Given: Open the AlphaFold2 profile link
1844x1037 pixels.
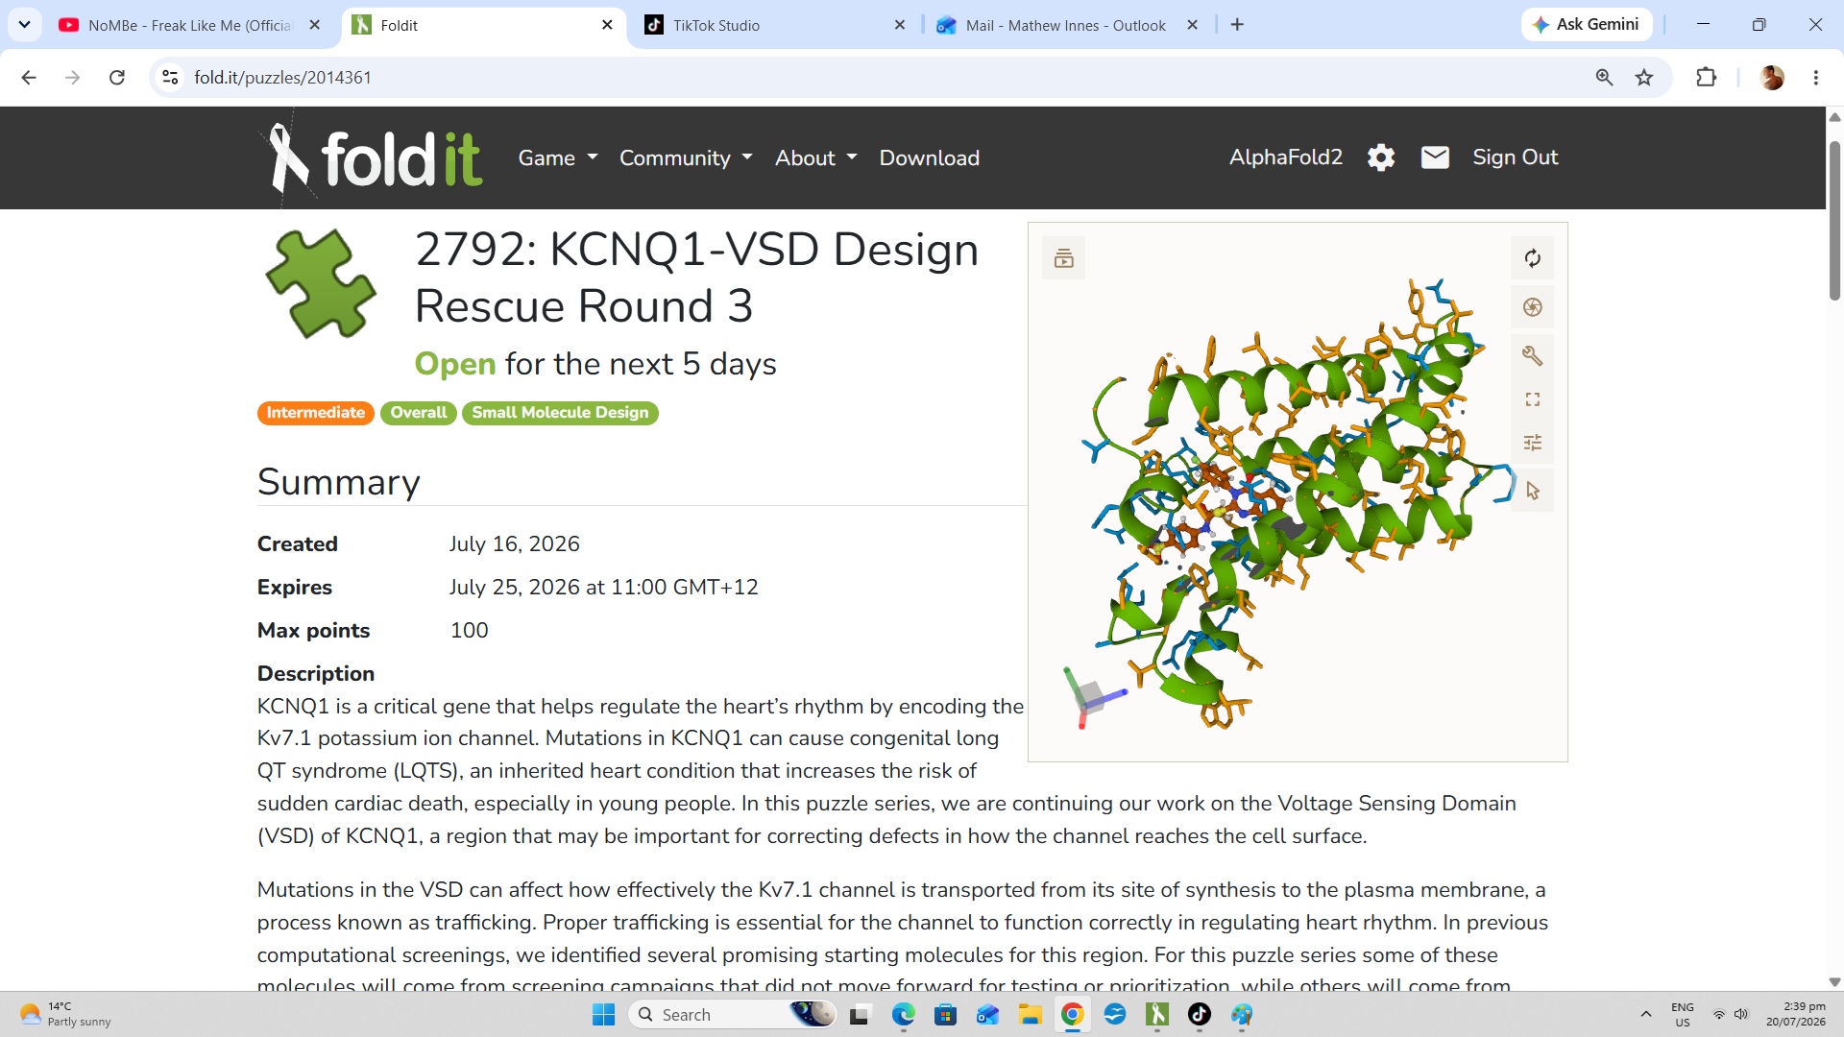Looking at the screenshot, I should coord(1285,157).
